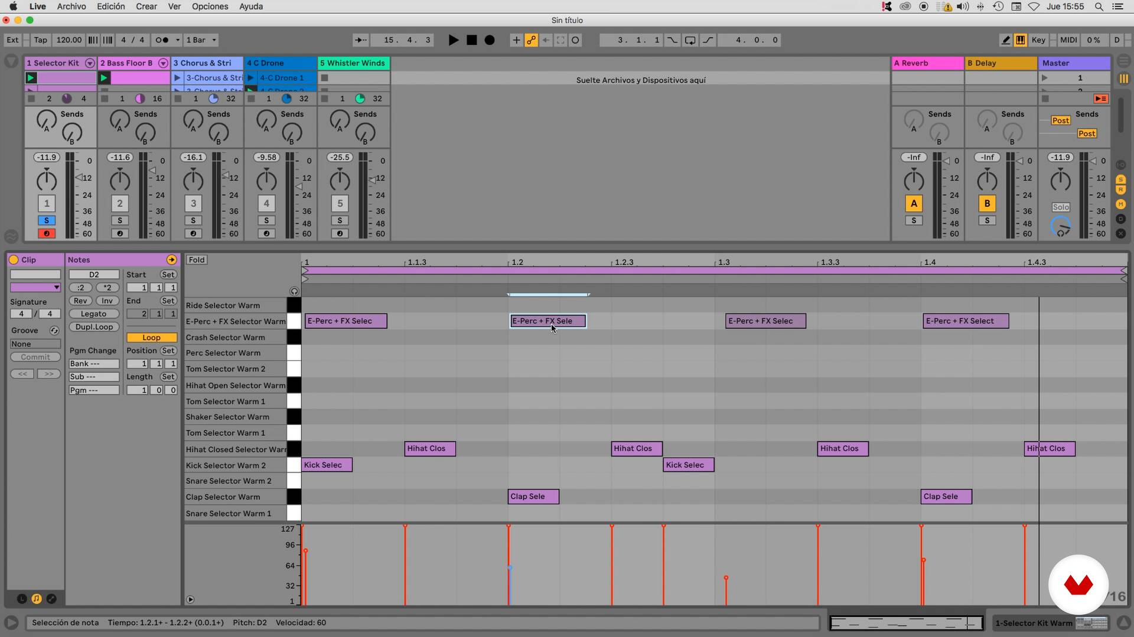Click the Groove hot-swap icon
The image size is (1134, 637).
coord(54,330)
